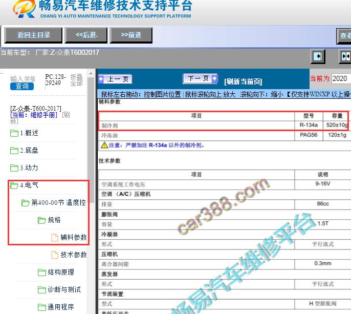This screenshot has height=314, width=351.
Task: Collapse the 第400-00节 温度控 folder
Action: pos(59,203)
